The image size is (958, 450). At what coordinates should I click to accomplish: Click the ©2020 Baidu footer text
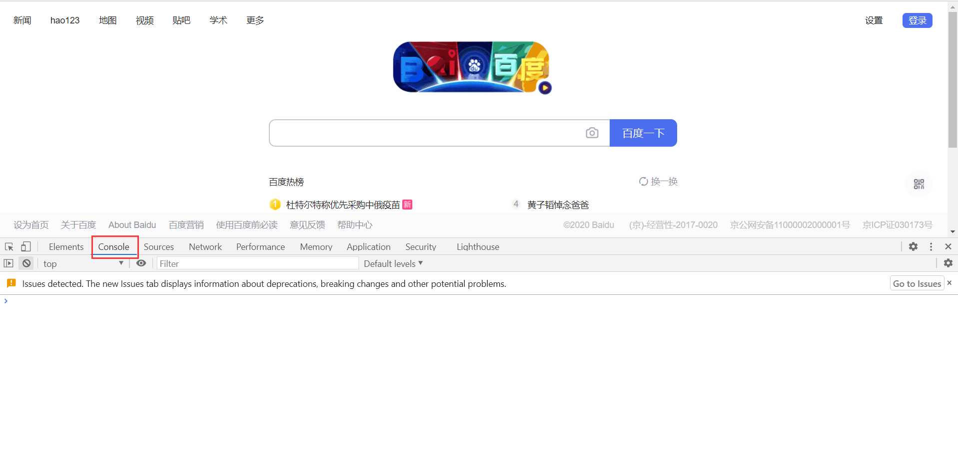point(589,225)
